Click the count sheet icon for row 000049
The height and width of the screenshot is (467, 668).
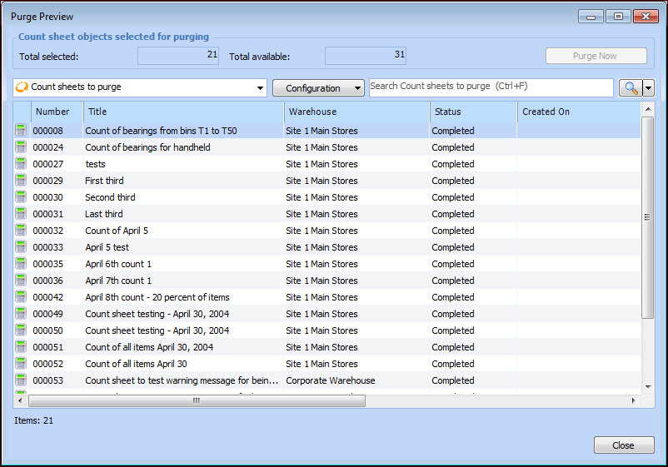pyautogui.click(x=21, y=314)
